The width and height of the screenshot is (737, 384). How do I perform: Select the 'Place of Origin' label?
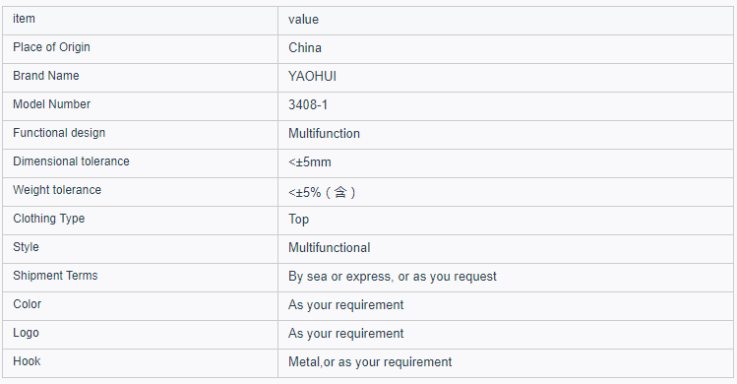[51, 47]
